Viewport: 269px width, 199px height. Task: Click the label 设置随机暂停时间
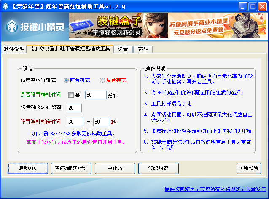tap(40, 122)
